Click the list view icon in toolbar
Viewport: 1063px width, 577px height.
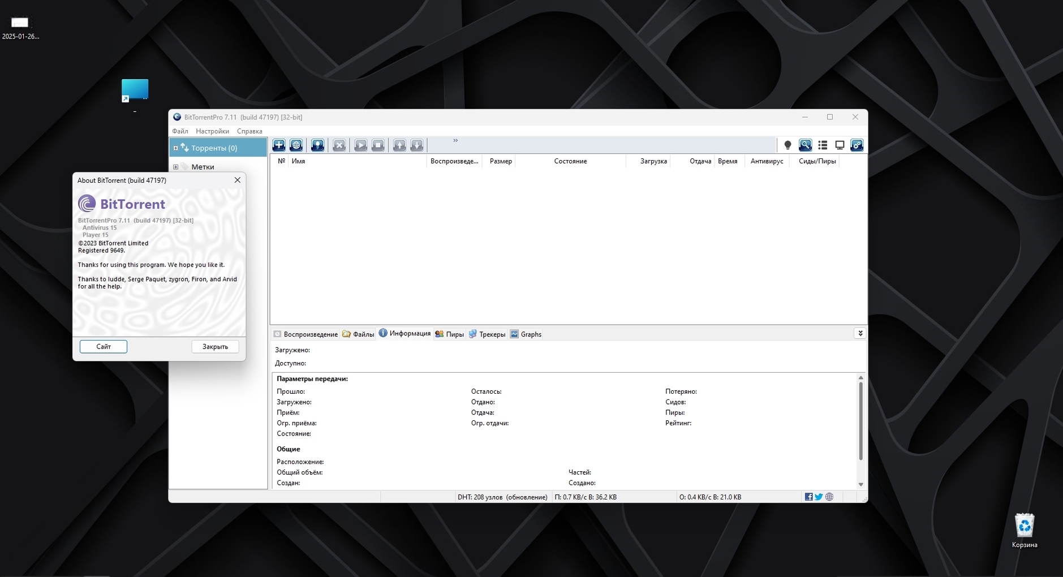tap(823, 145)
